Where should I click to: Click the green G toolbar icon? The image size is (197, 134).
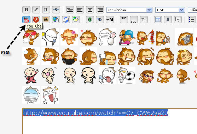90,19
